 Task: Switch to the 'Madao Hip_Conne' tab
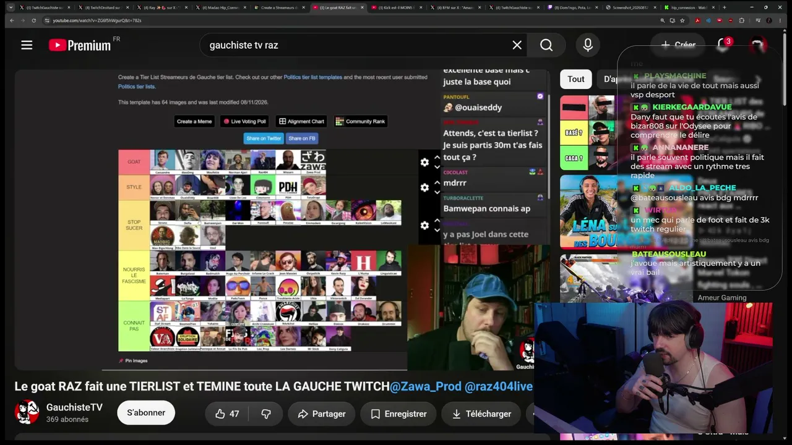(221, 7)
